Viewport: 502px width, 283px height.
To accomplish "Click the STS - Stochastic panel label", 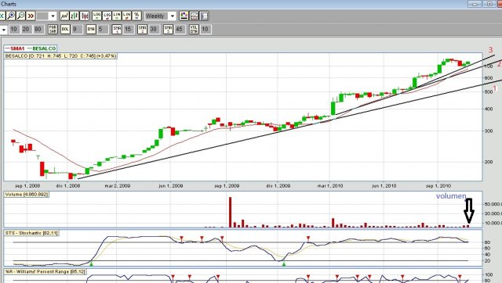I will pos(31,233).
